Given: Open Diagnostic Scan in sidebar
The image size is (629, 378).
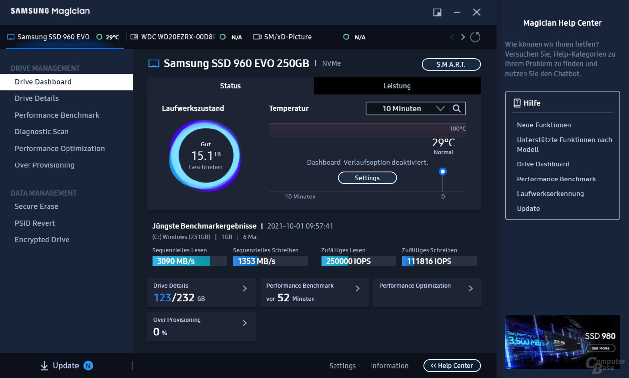Looking at the screenshot, I should [42, 132].
